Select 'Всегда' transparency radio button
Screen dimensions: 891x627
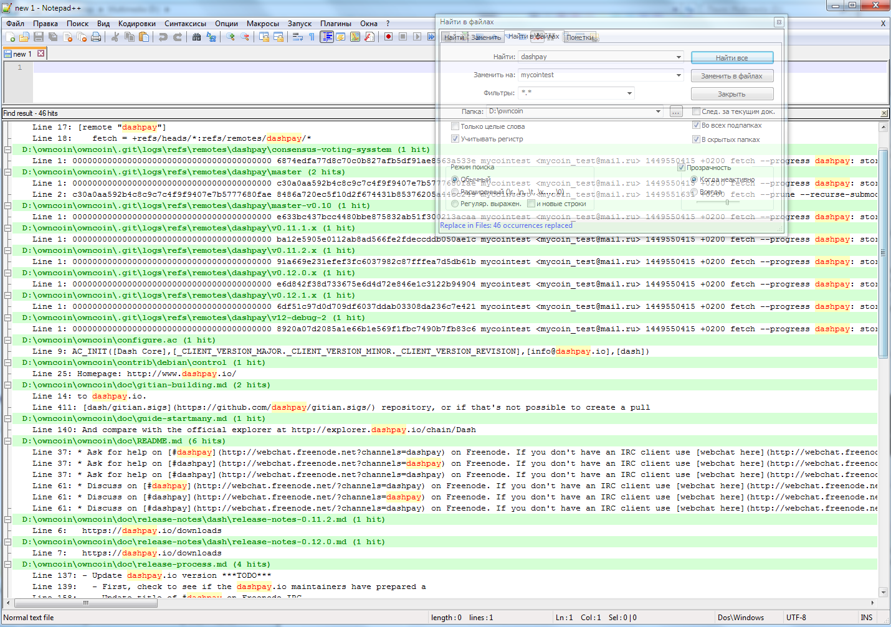693,192
